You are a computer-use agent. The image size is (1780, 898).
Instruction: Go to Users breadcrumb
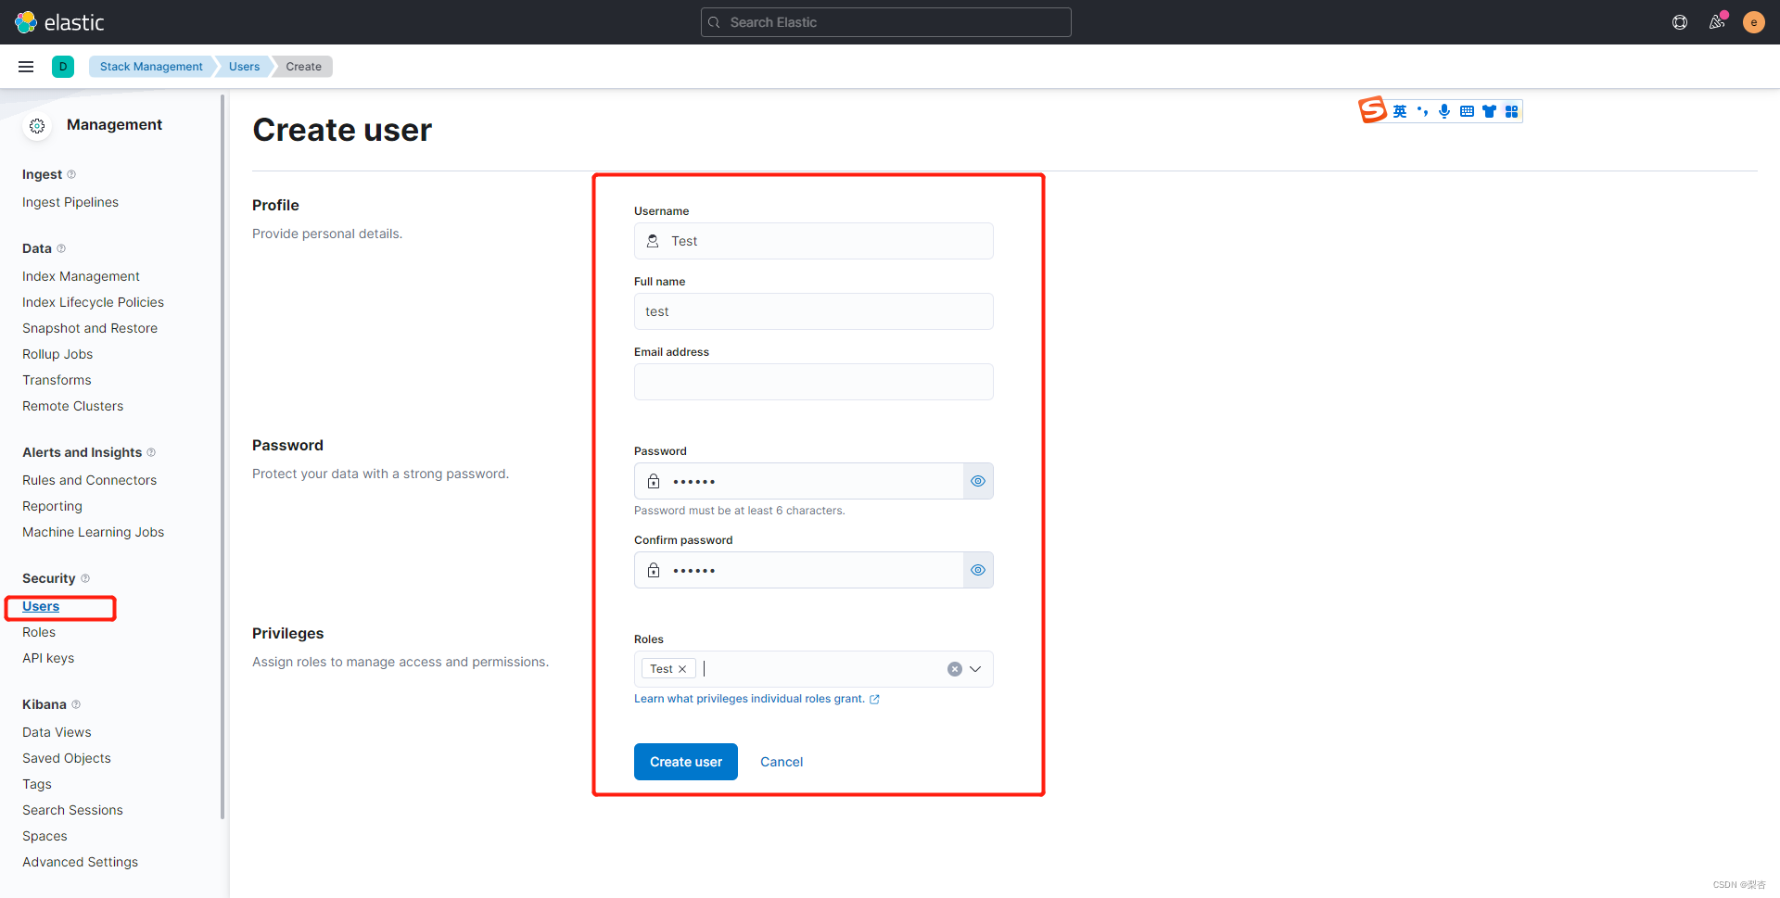[x=244, y=67]
